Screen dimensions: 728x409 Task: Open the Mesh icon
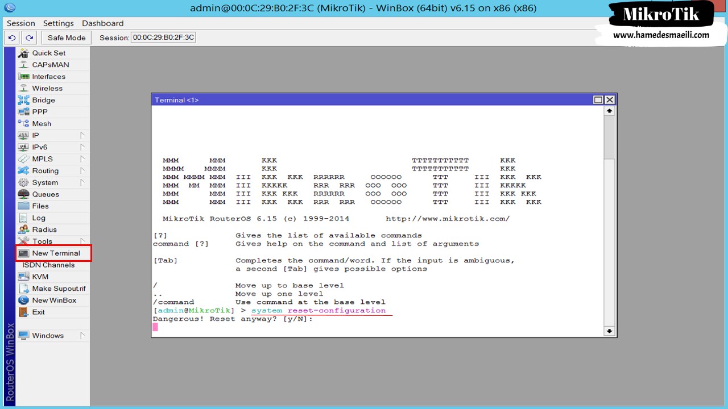click(x=23, y=123)
